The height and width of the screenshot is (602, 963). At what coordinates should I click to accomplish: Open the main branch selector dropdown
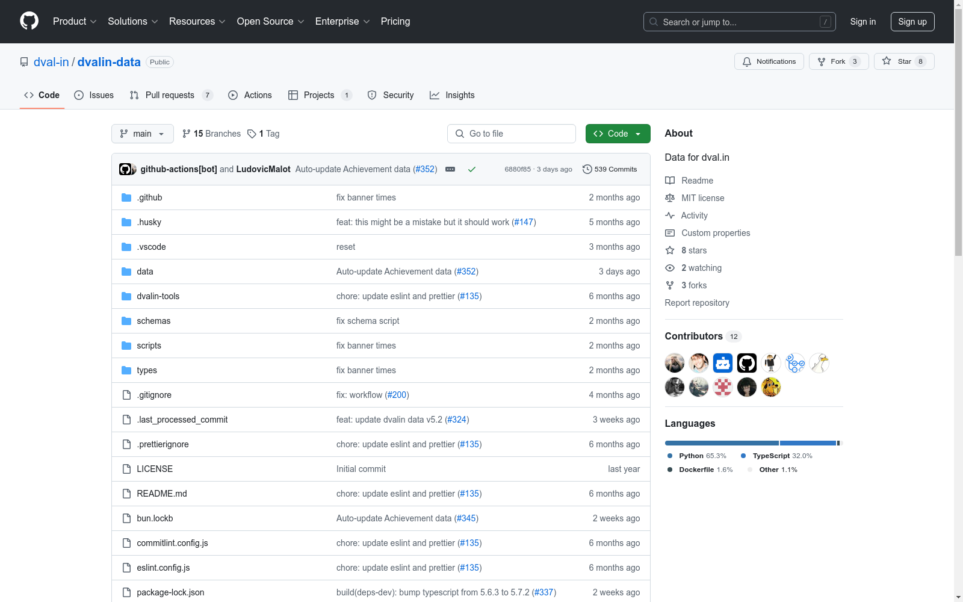pyautogui.click(x=143, y=134)
